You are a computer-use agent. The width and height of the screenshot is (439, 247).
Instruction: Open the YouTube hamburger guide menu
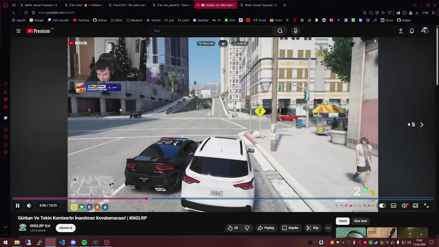point(19,31)
